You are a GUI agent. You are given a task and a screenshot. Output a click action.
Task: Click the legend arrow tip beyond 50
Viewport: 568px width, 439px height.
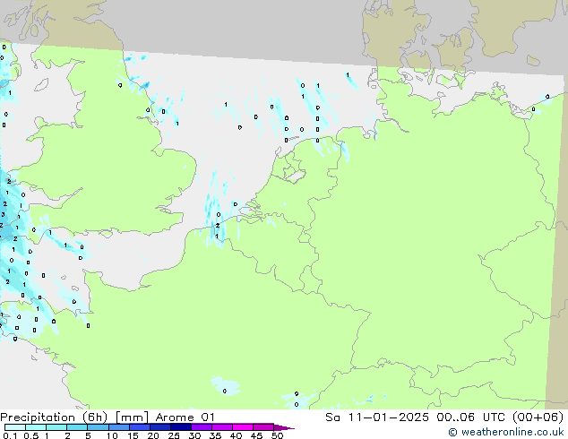pyautogui.click(x=285, y=427)
